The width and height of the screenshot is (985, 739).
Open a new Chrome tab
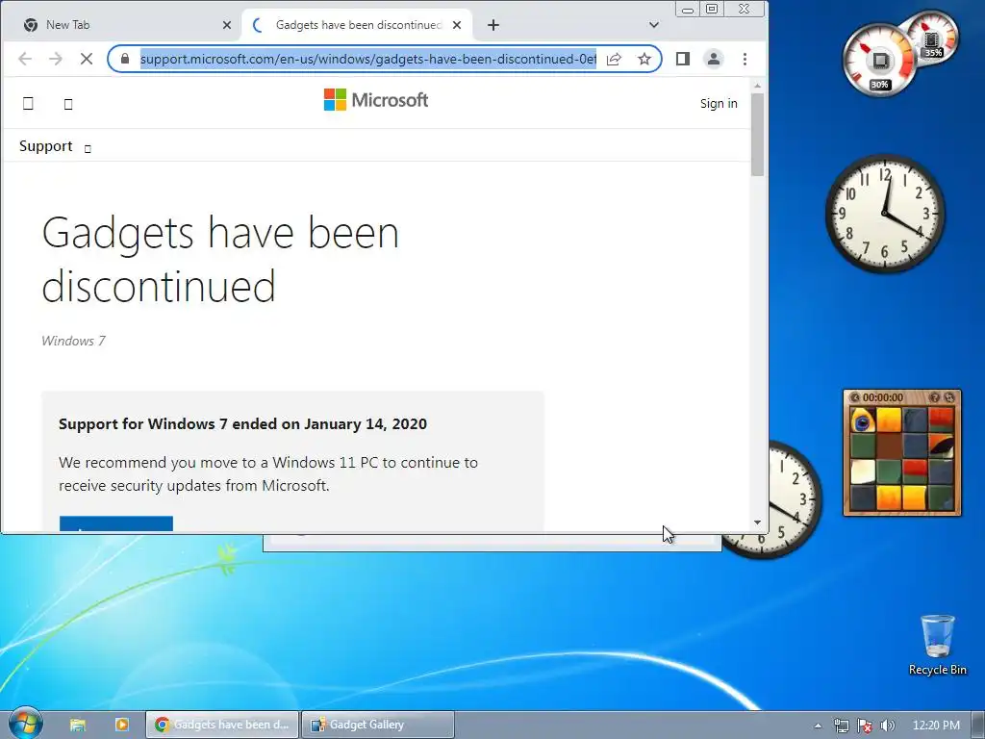(x=493, y=25)
